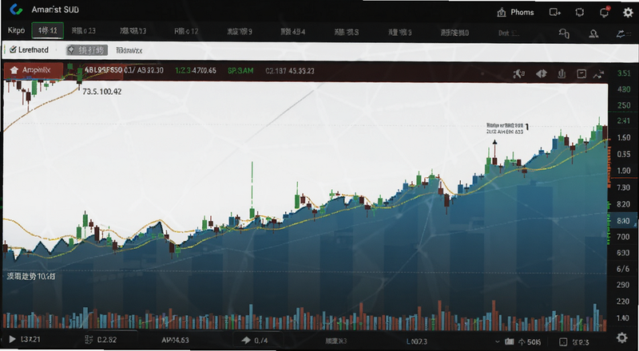Click the LN02.3 blue value in bottom bar
Screen dimensions: 639x351
pyautogui.click(x=417, y=341)
